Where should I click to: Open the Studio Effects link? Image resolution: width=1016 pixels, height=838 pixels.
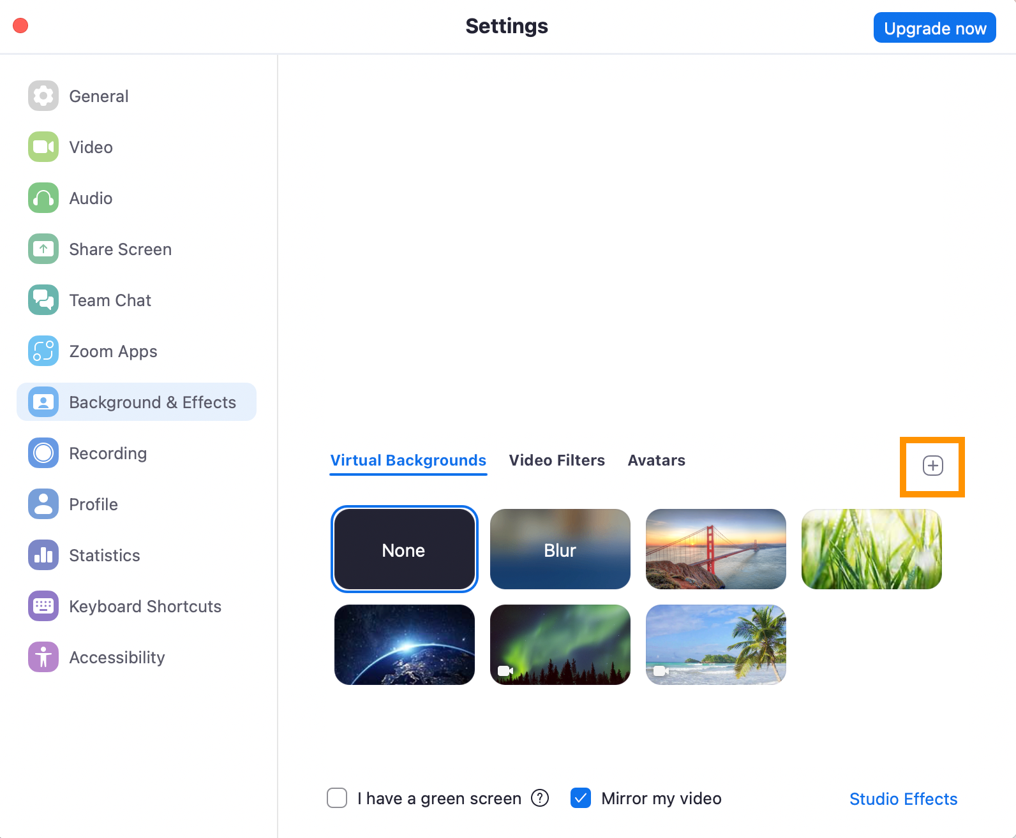(x=904, y=799)
